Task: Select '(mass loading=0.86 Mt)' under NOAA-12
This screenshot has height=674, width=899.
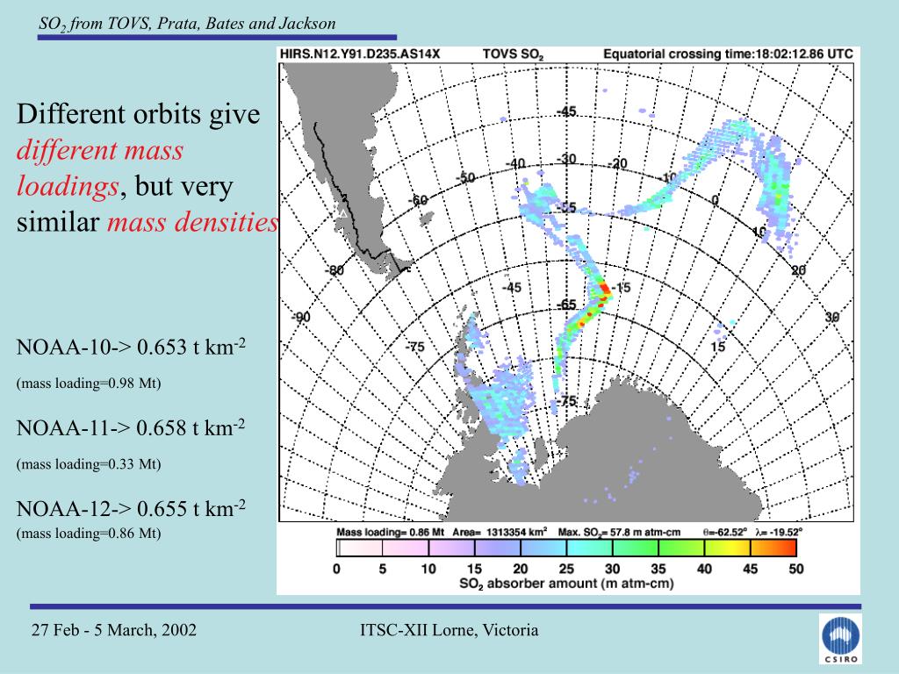Action: tap(89, 533)
